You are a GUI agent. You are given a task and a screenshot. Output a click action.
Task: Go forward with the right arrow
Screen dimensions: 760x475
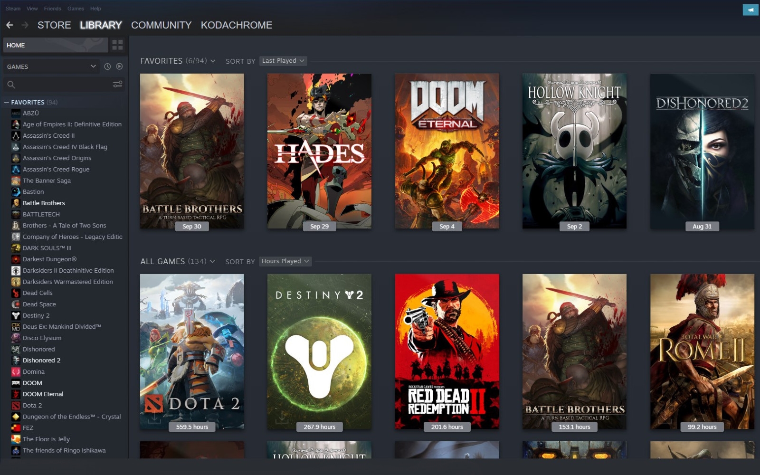[x=25, y=25]
